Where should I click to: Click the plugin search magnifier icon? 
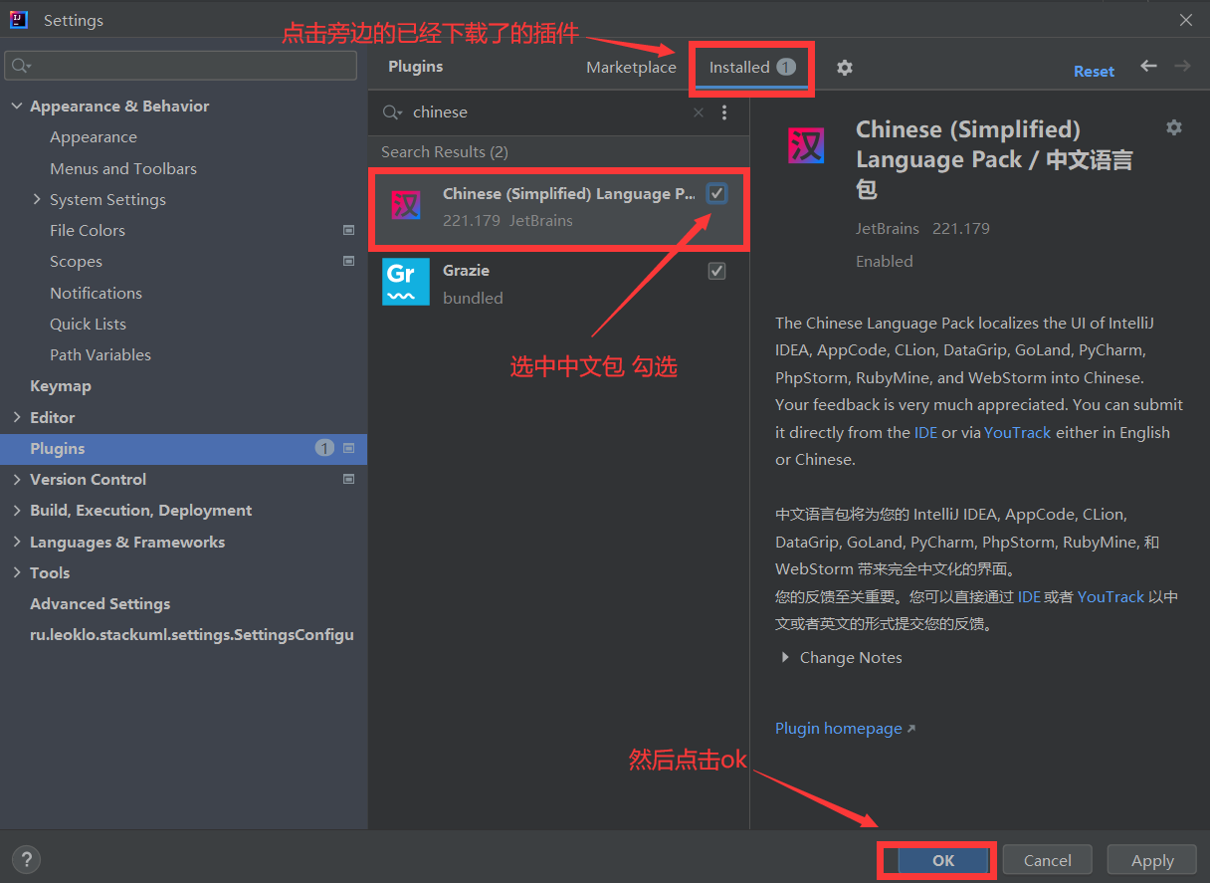(393, 112)
